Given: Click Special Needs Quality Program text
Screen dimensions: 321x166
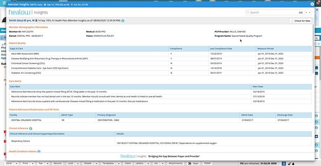Looking at the screenshot, I should [247, 36].
